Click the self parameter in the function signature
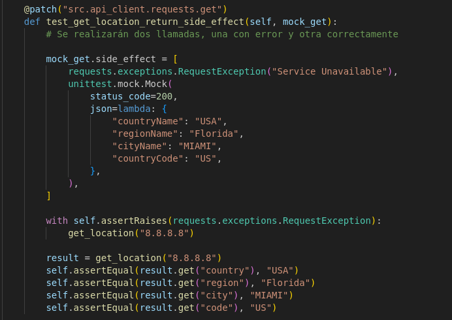Viewport: 452px width, 320px height. pyautogui.click(x=259, y=22)
